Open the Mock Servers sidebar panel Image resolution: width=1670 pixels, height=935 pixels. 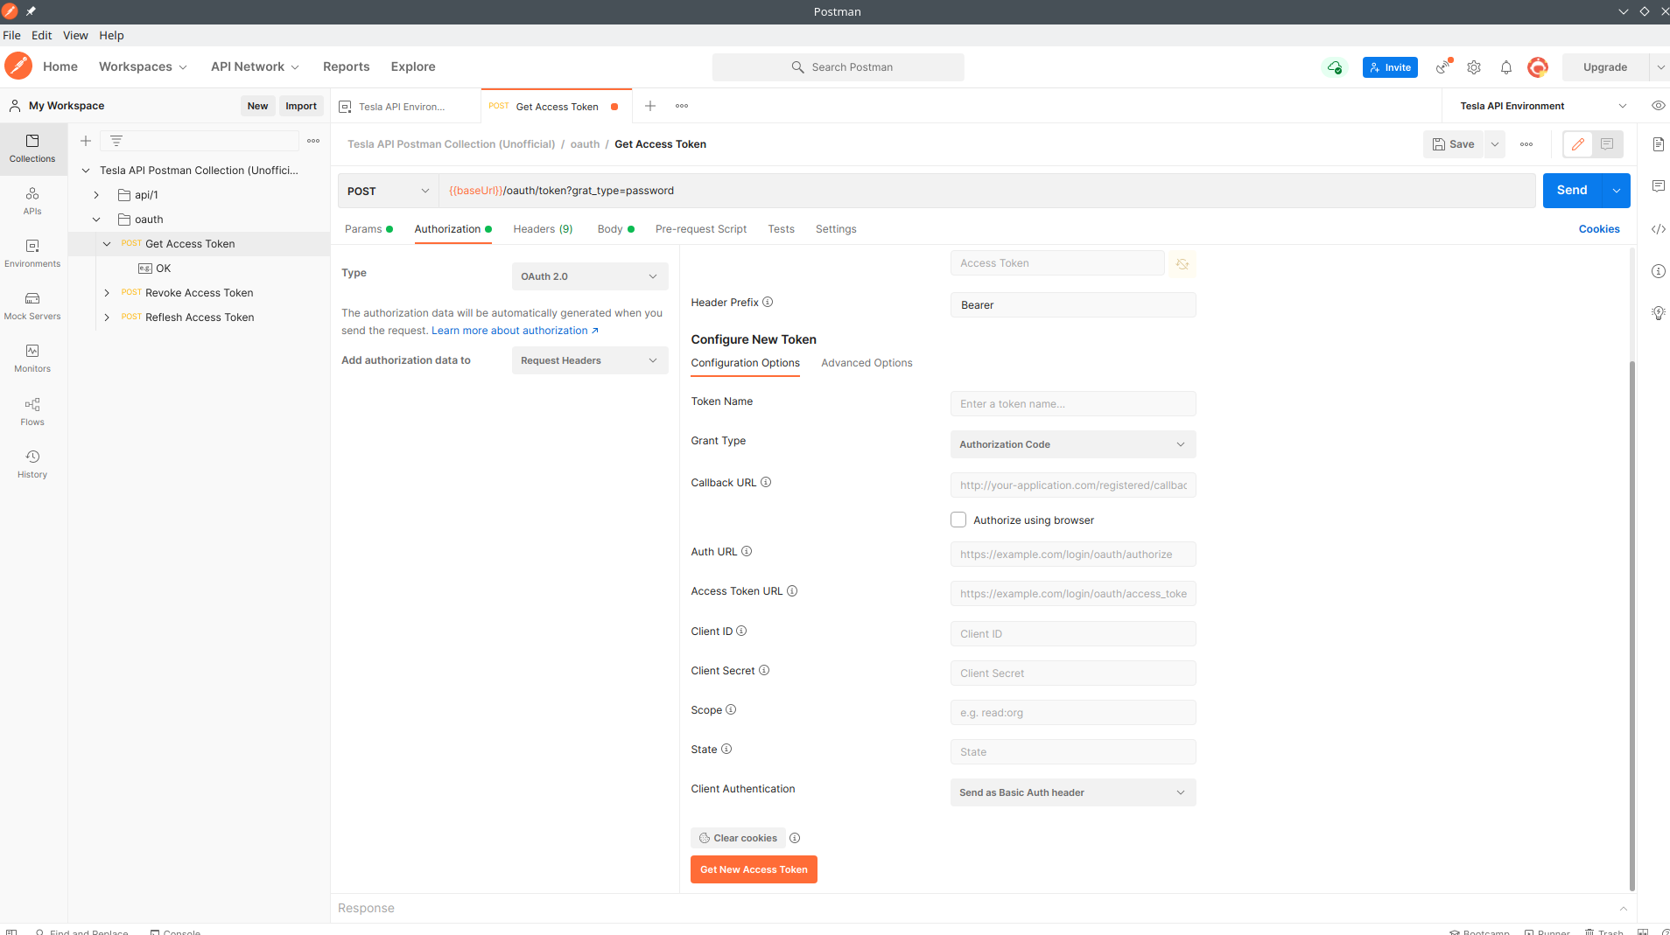[32, 306]
